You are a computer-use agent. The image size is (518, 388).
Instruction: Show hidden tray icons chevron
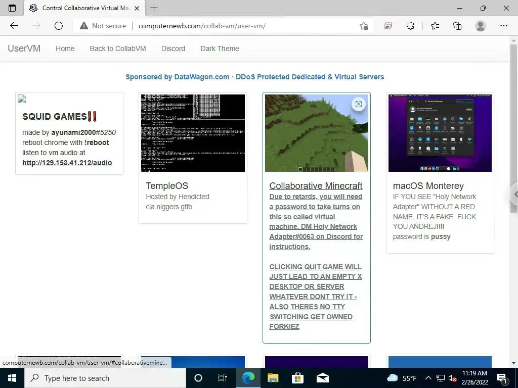coord(428,378)
